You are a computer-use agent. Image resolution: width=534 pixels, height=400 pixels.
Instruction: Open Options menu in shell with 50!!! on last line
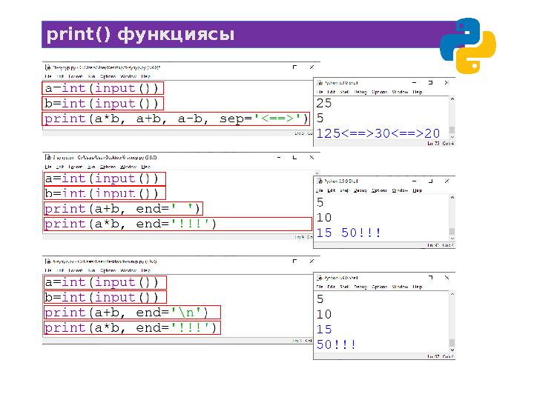coord(380,287)
